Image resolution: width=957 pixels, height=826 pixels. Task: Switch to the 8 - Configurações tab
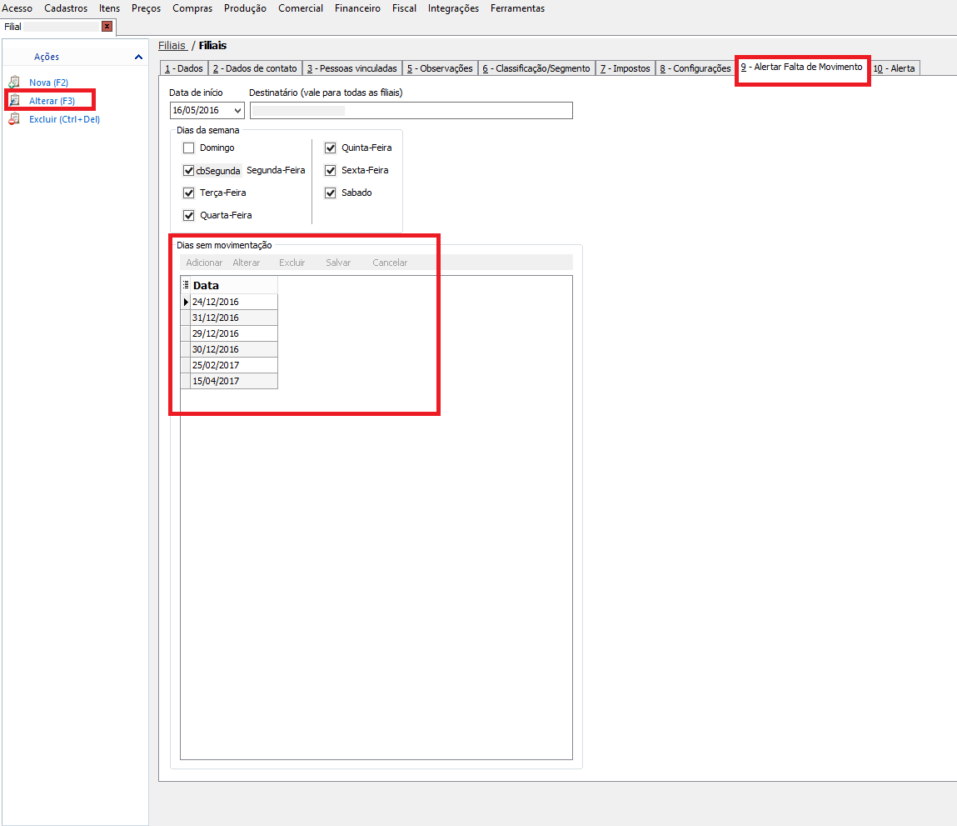(695, 68)
